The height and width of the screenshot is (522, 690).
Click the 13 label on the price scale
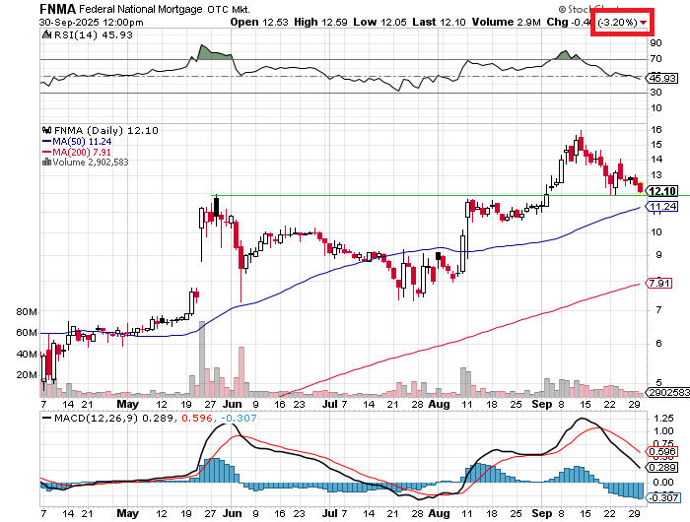(x=656, y=175)
